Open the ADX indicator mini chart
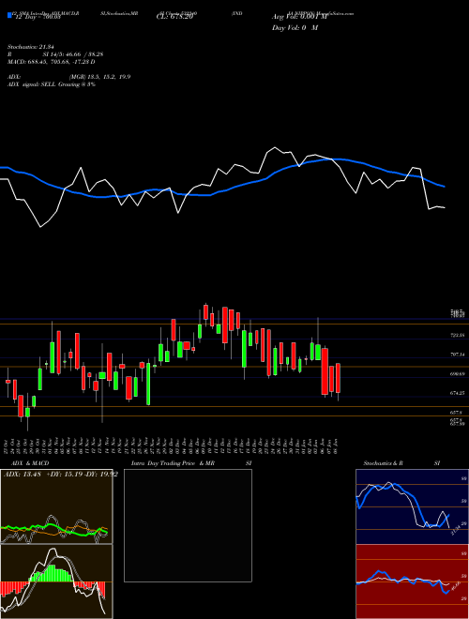 [56, 506]
